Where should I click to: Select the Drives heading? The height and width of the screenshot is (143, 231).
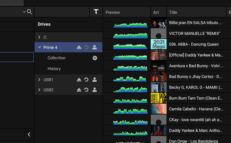pyautogui.click(x=44, y=24)
